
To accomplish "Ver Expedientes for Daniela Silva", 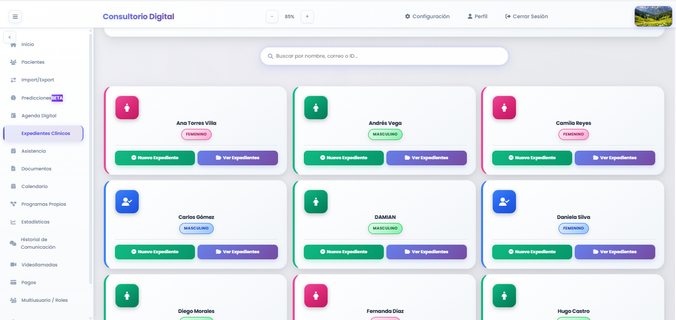I will pos(615,252).
